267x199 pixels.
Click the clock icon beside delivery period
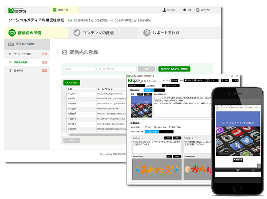(x=70, y=21)
